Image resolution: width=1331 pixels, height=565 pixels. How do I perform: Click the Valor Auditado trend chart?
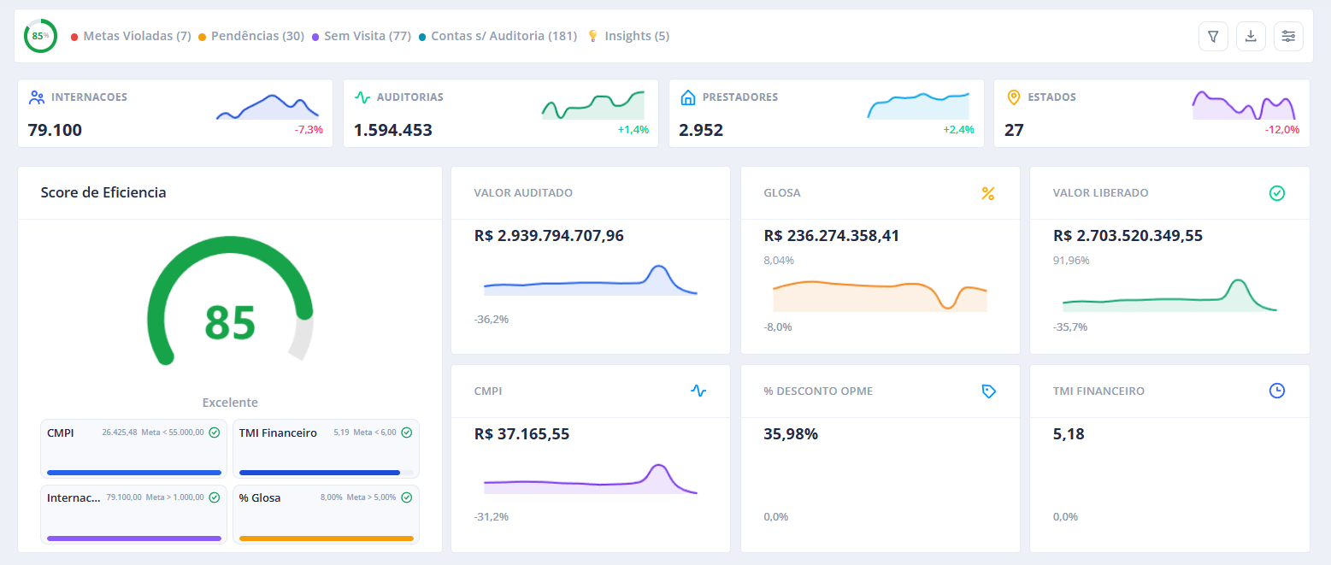pos(590,280)
